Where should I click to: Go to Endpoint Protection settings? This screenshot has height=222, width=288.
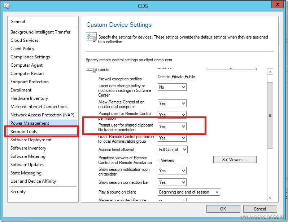30,82
